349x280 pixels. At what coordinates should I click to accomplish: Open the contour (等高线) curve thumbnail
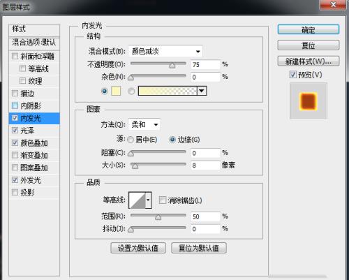click(138, 200)
